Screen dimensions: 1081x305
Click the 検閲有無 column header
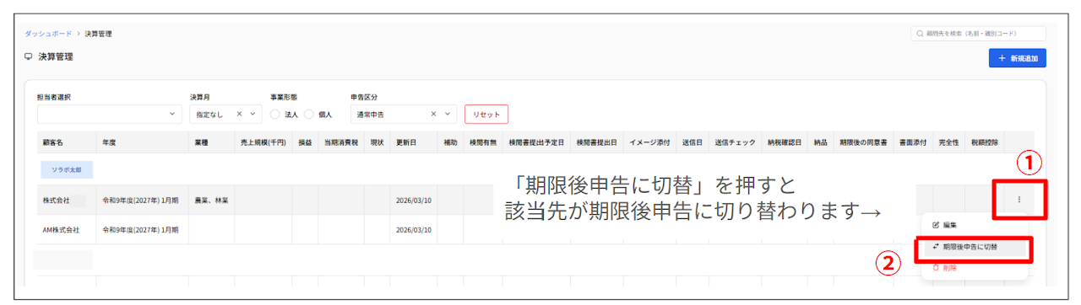pyautogui.click(x=482, y=142)
